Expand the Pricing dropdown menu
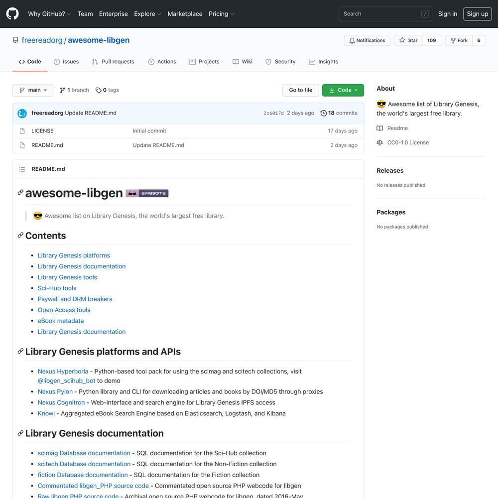 click(222, 14)
